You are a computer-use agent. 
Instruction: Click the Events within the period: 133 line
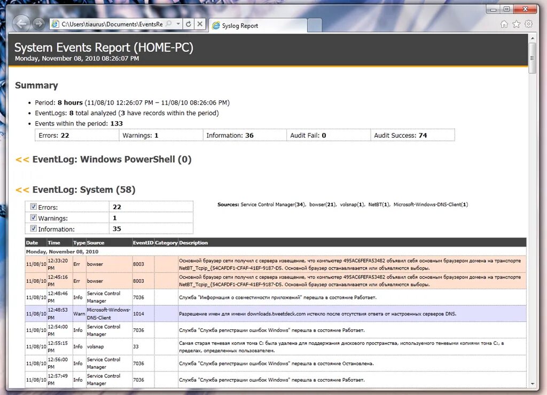(x=79, y=123)
